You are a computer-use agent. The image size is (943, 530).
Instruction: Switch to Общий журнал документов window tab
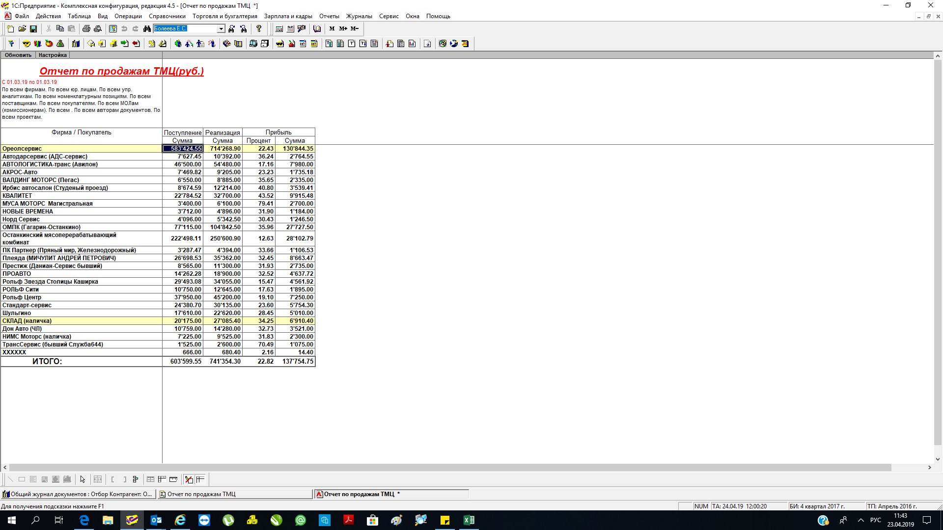(79, 494)
